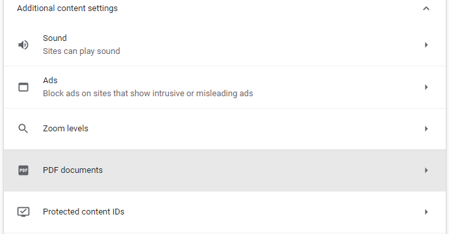Screen dimensions: 449x234
Task: Click the Ads window icon
Action: click(x=23, y=87)
